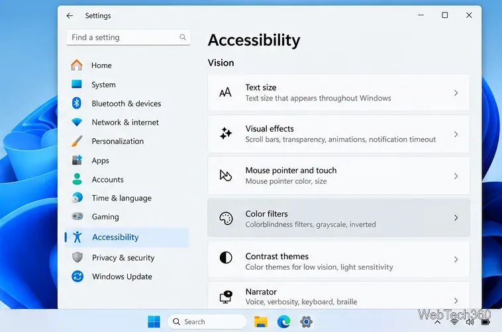Expand Text size chevron
This screenshot has height=332, width=502.
point(456,93)
